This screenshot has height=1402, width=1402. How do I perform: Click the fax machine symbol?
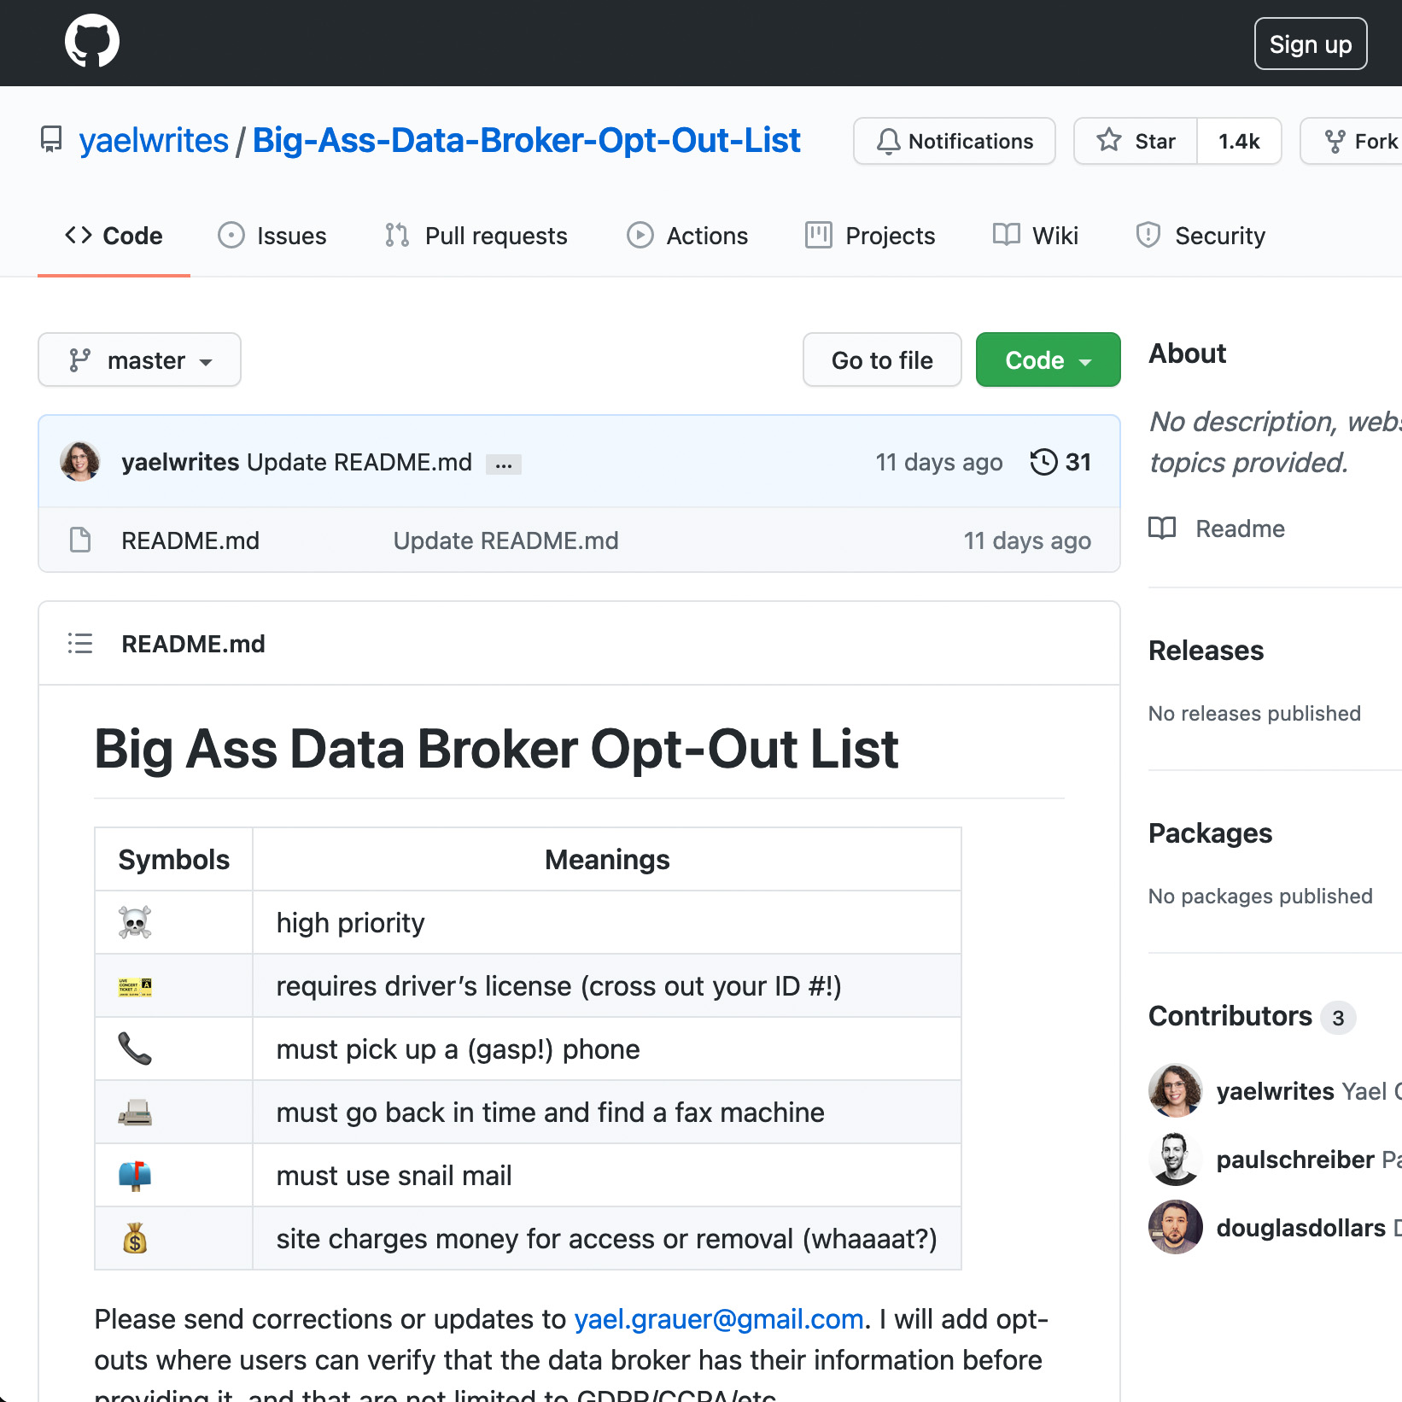point(135,1112)
